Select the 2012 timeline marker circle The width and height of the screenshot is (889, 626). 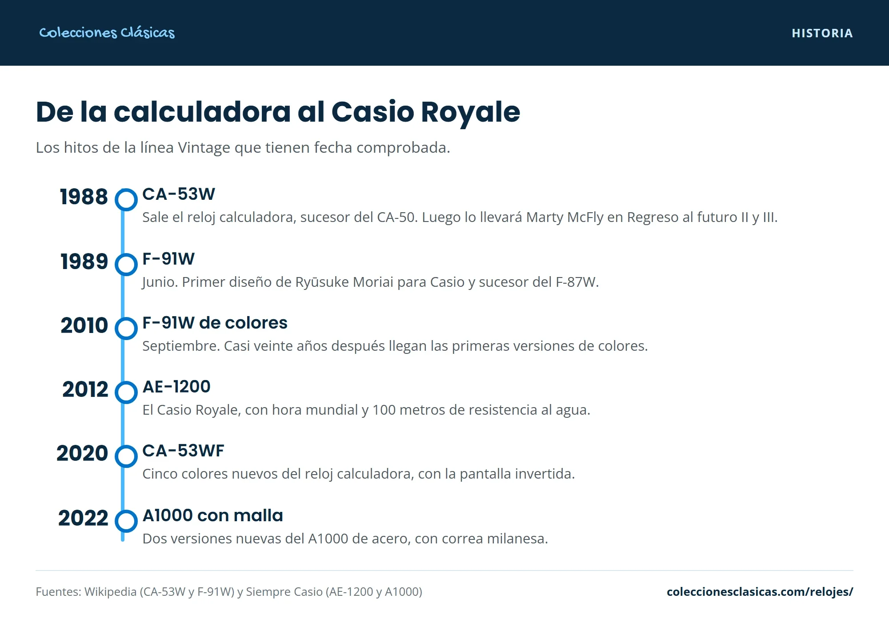coord(126,392)
